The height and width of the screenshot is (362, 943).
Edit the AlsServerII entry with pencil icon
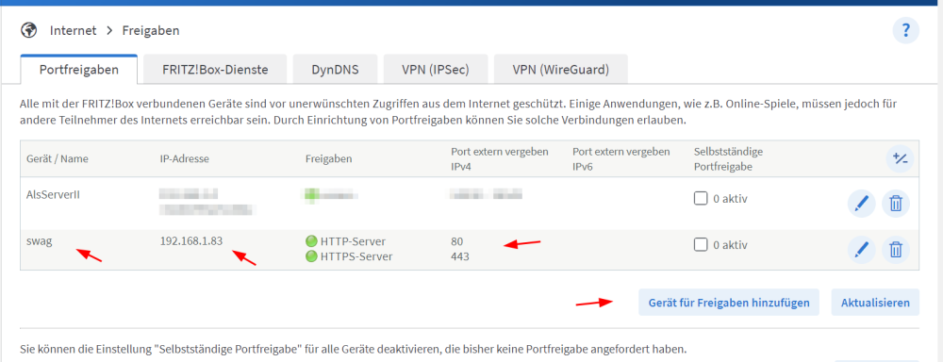point(861,204)
